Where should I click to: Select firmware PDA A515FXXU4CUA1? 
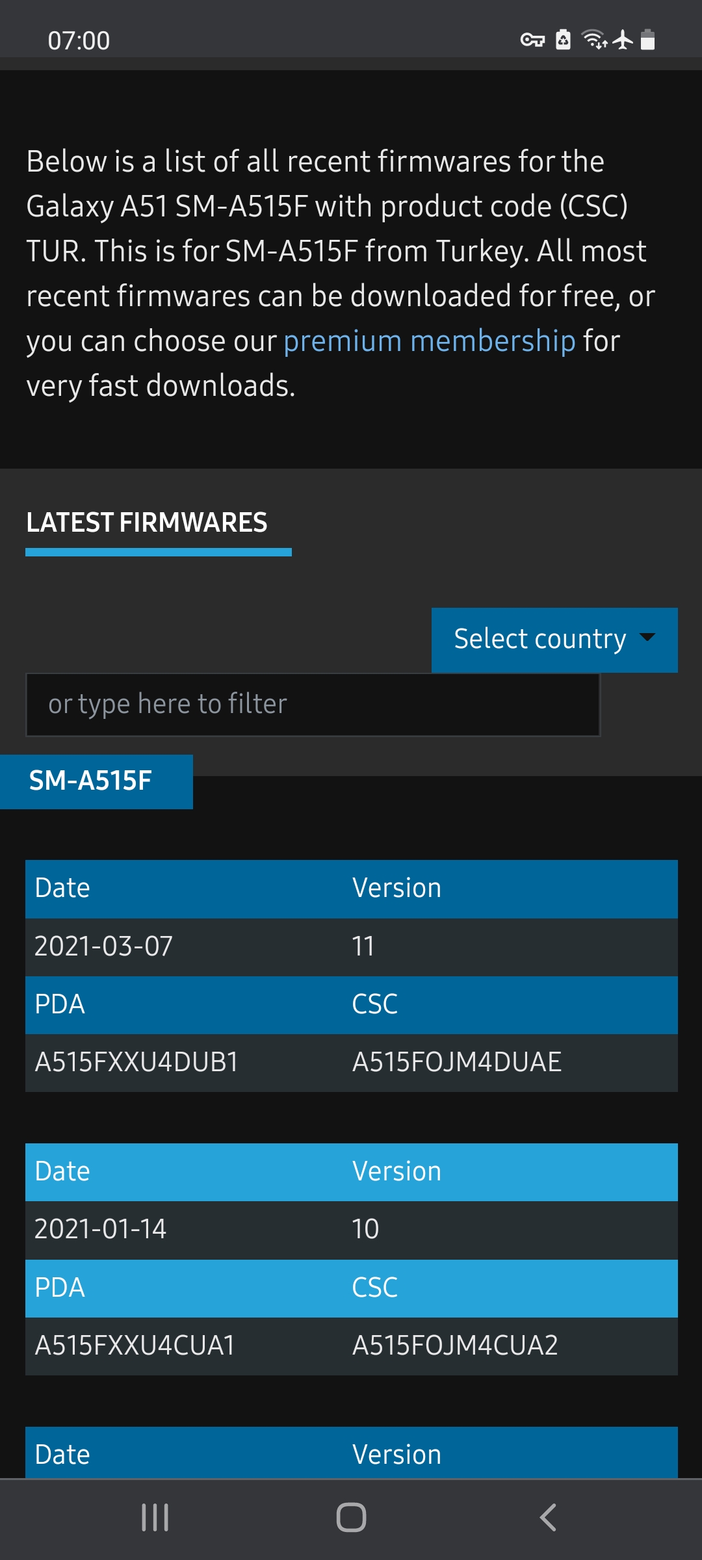coord(135,1345)
